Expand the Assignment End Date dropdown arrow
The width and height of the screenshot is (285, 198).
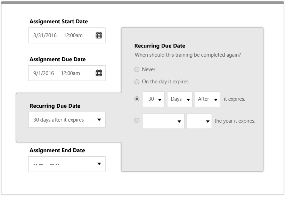[99, 164]
